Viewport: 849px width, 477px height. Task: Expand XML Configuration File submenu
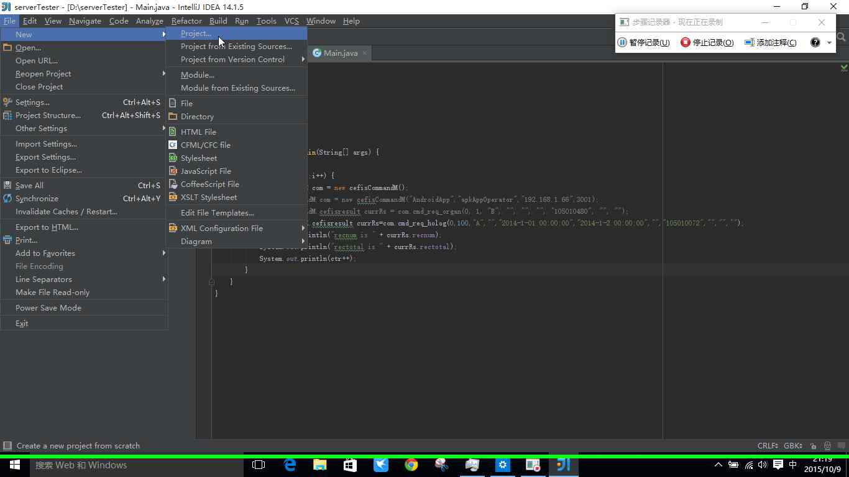236,229
